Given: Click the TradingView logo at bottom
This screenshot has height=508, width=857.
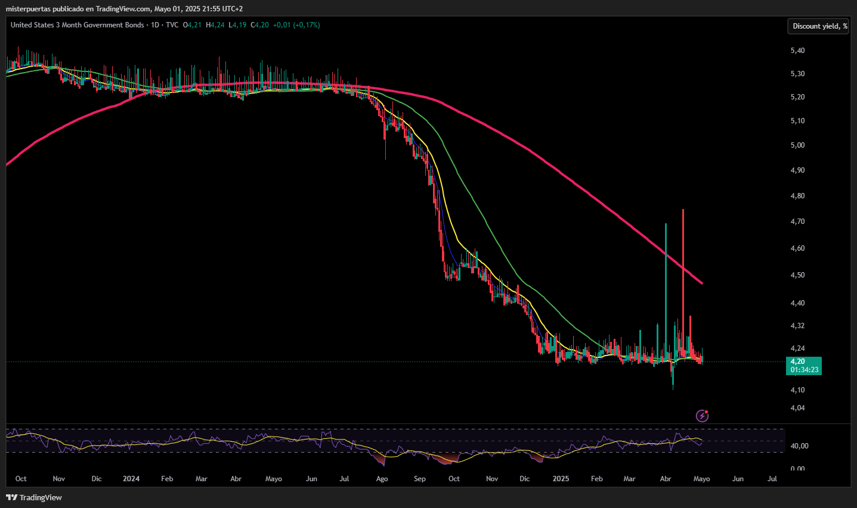Looking at the screenshot, I should (34, 497).
